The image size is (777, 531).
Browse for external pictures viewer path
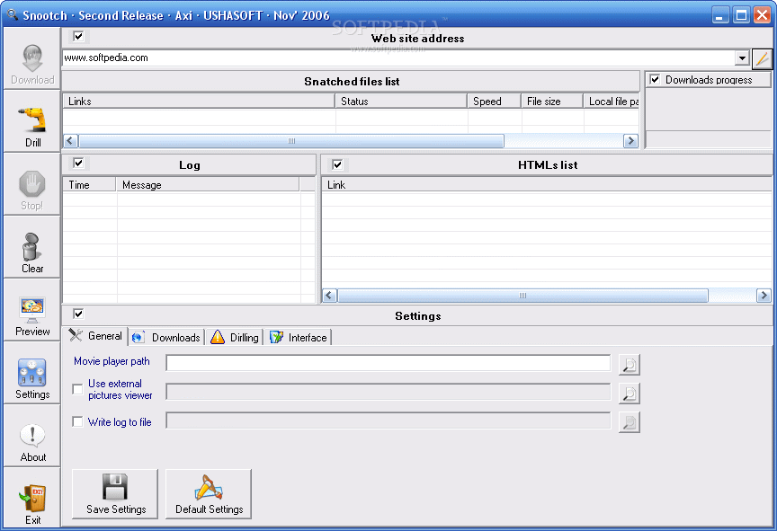[x=630, y=394]
